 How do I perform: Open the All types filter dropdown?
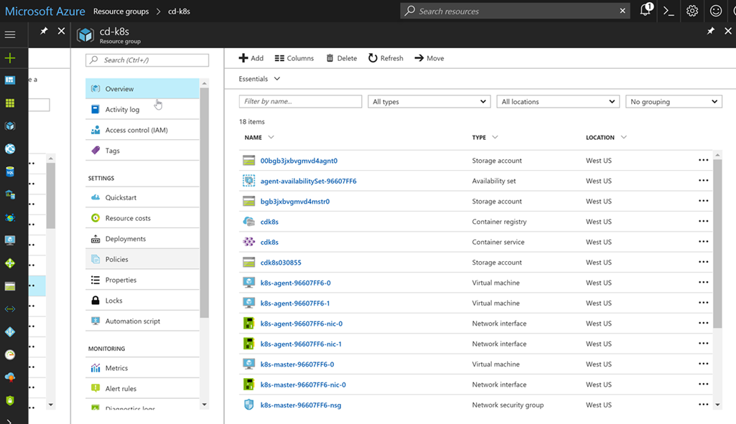[429, 102]
